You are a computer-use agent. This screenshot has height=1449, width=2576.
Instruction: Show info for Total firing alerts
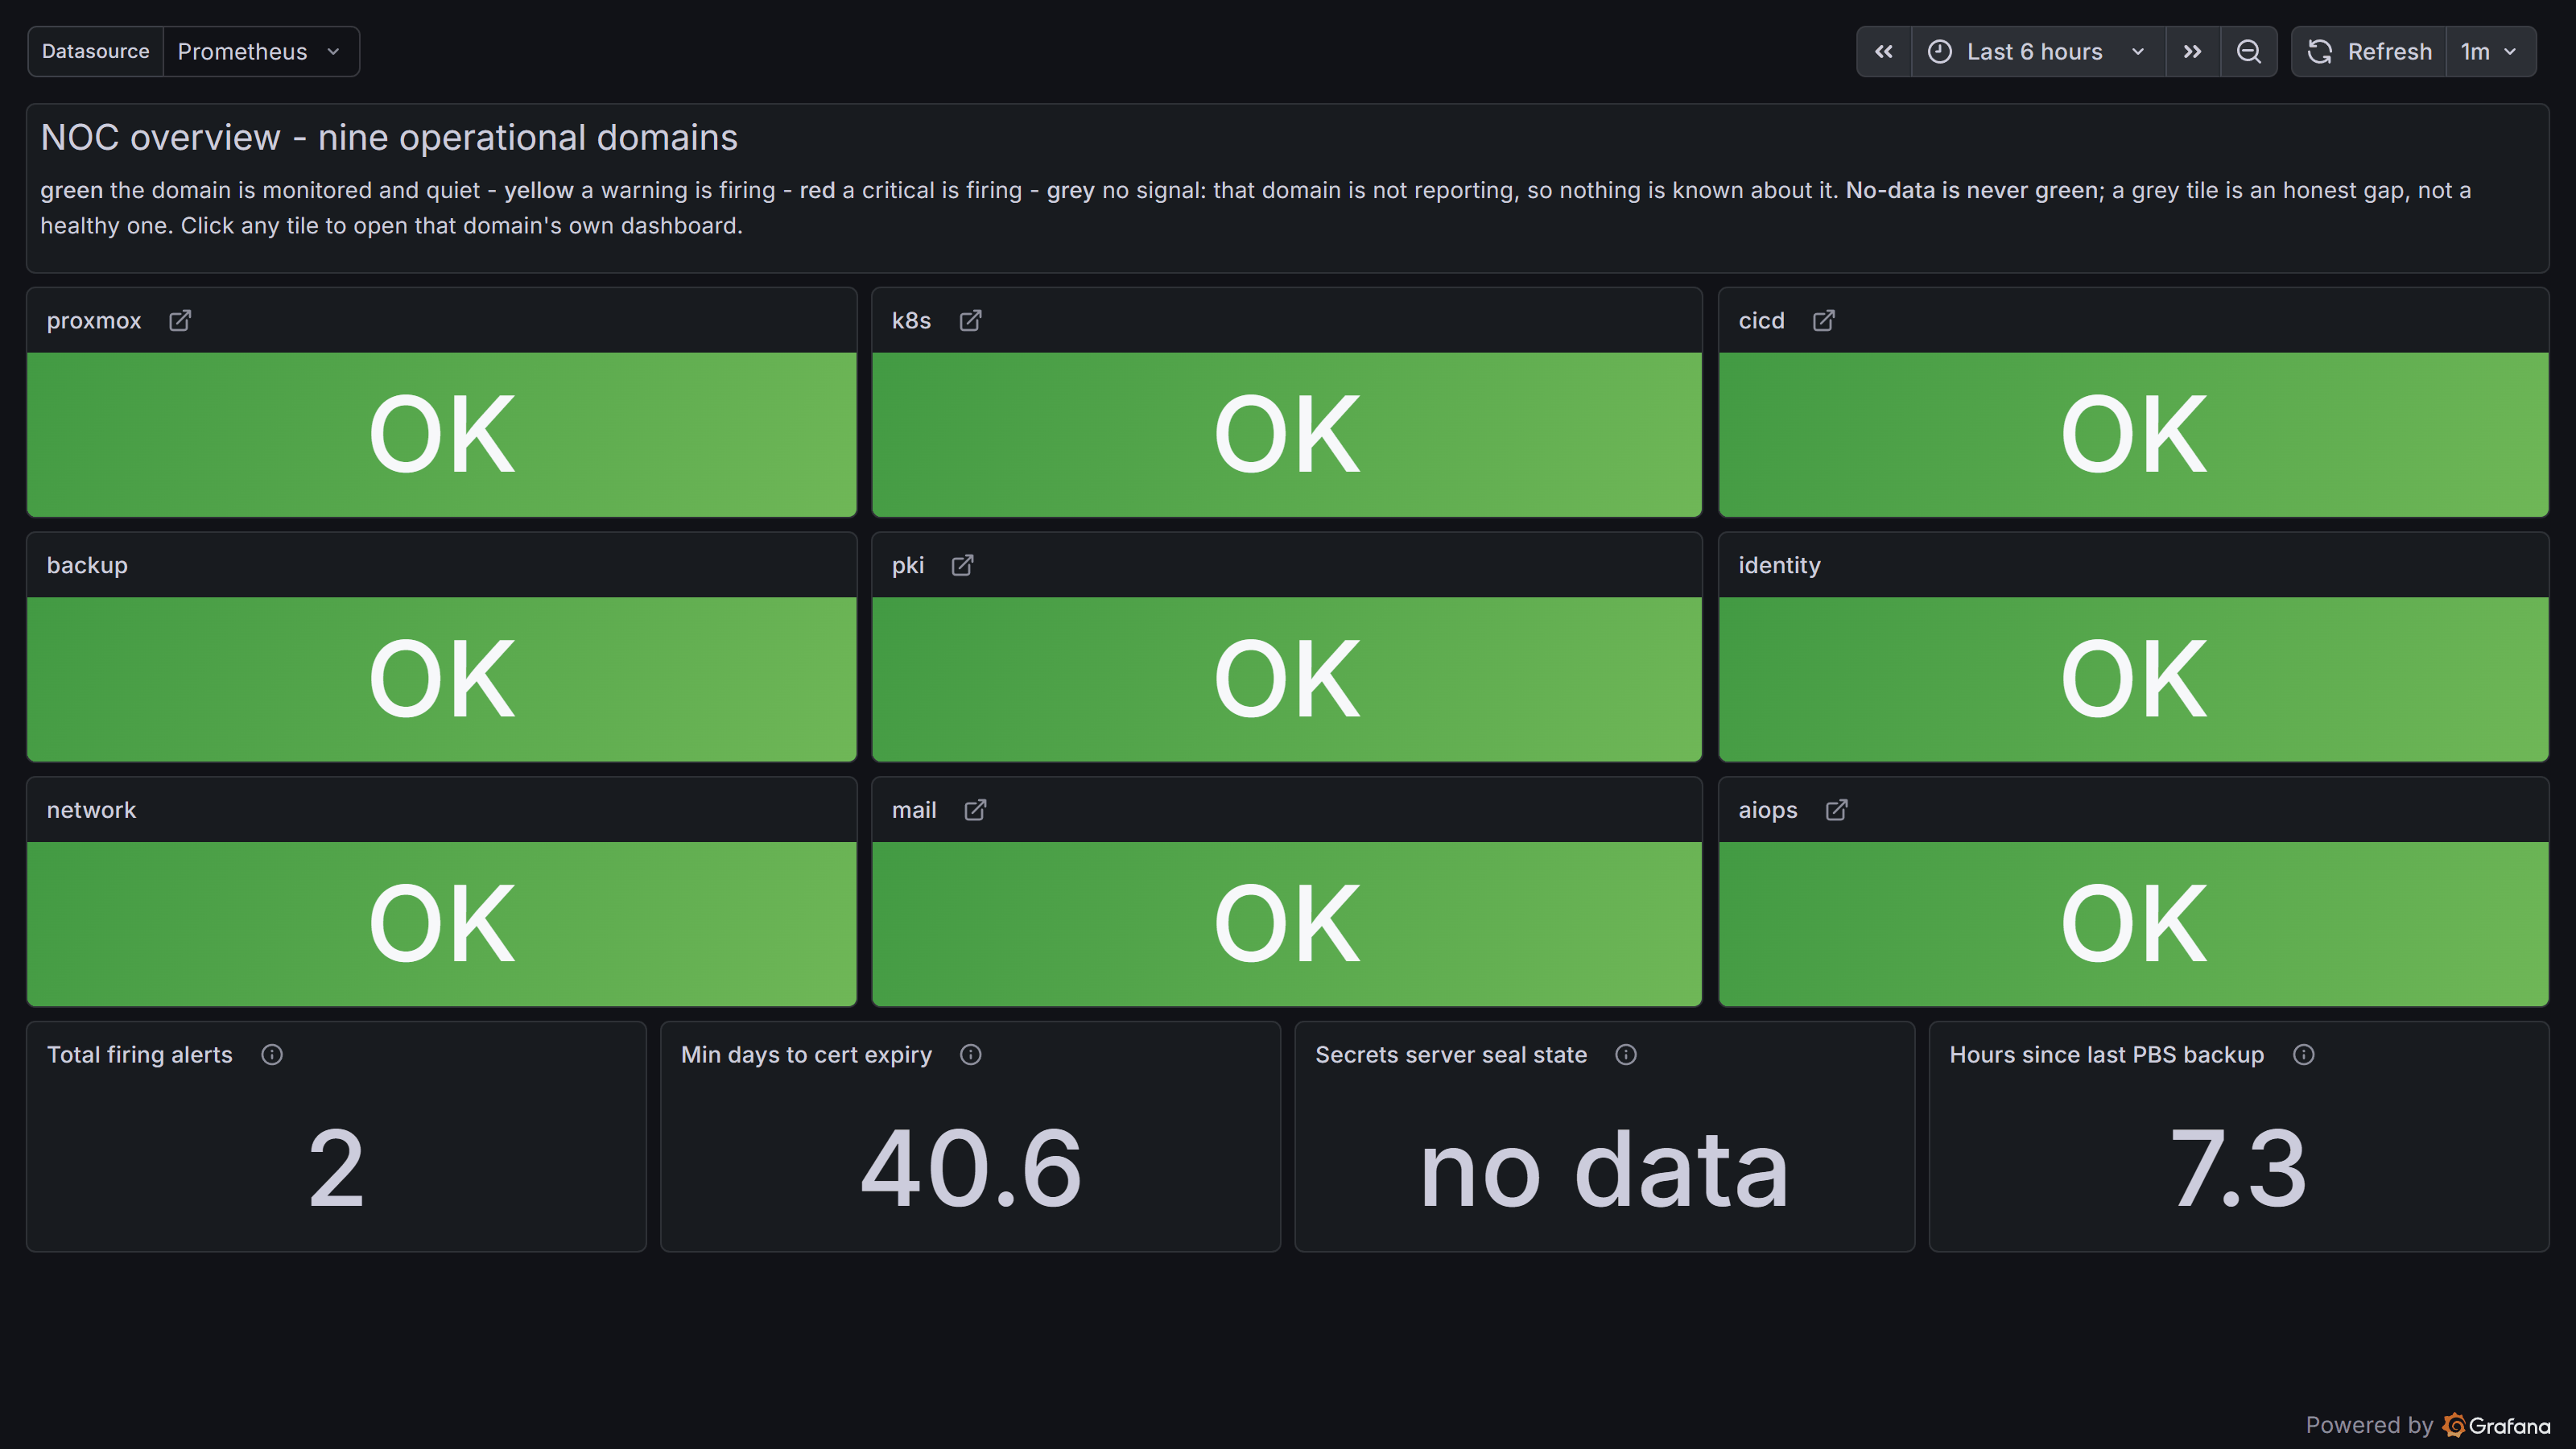click(272, 1055)
